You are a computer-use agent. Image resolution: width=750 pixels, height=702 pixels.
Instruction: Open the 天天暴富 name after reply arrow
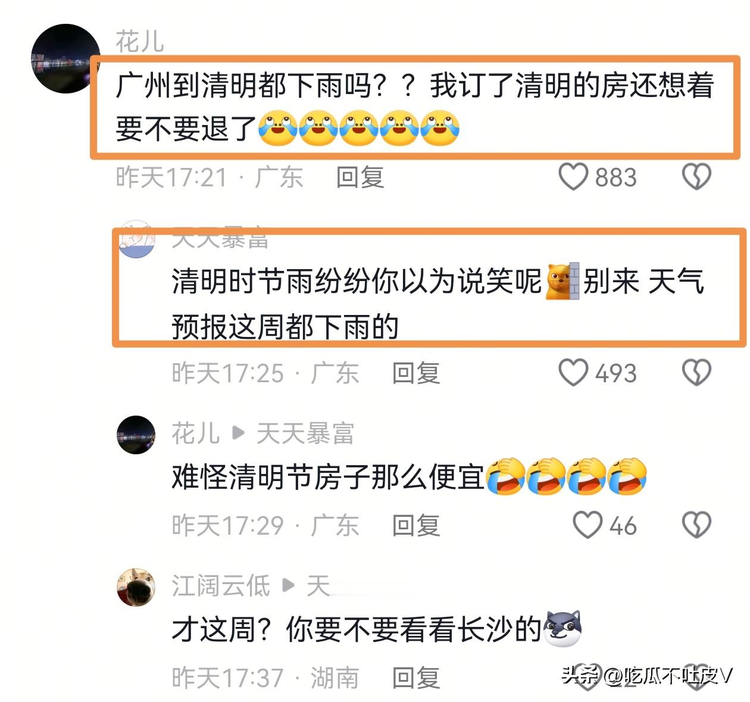(x=305, y=433)
